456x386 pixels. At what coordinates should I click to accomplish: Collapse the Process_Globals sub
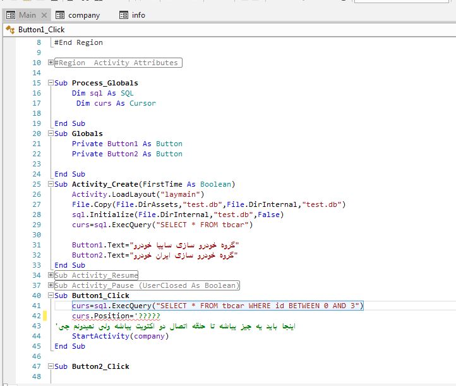tap(51, 83)
